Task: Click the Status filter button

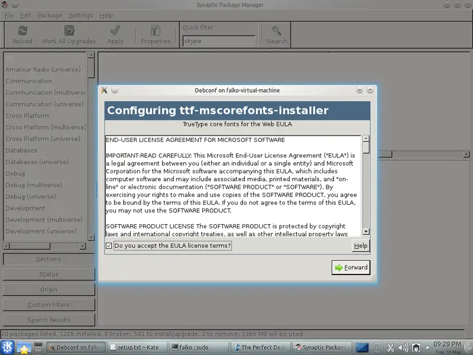Action: coord(49,275)
